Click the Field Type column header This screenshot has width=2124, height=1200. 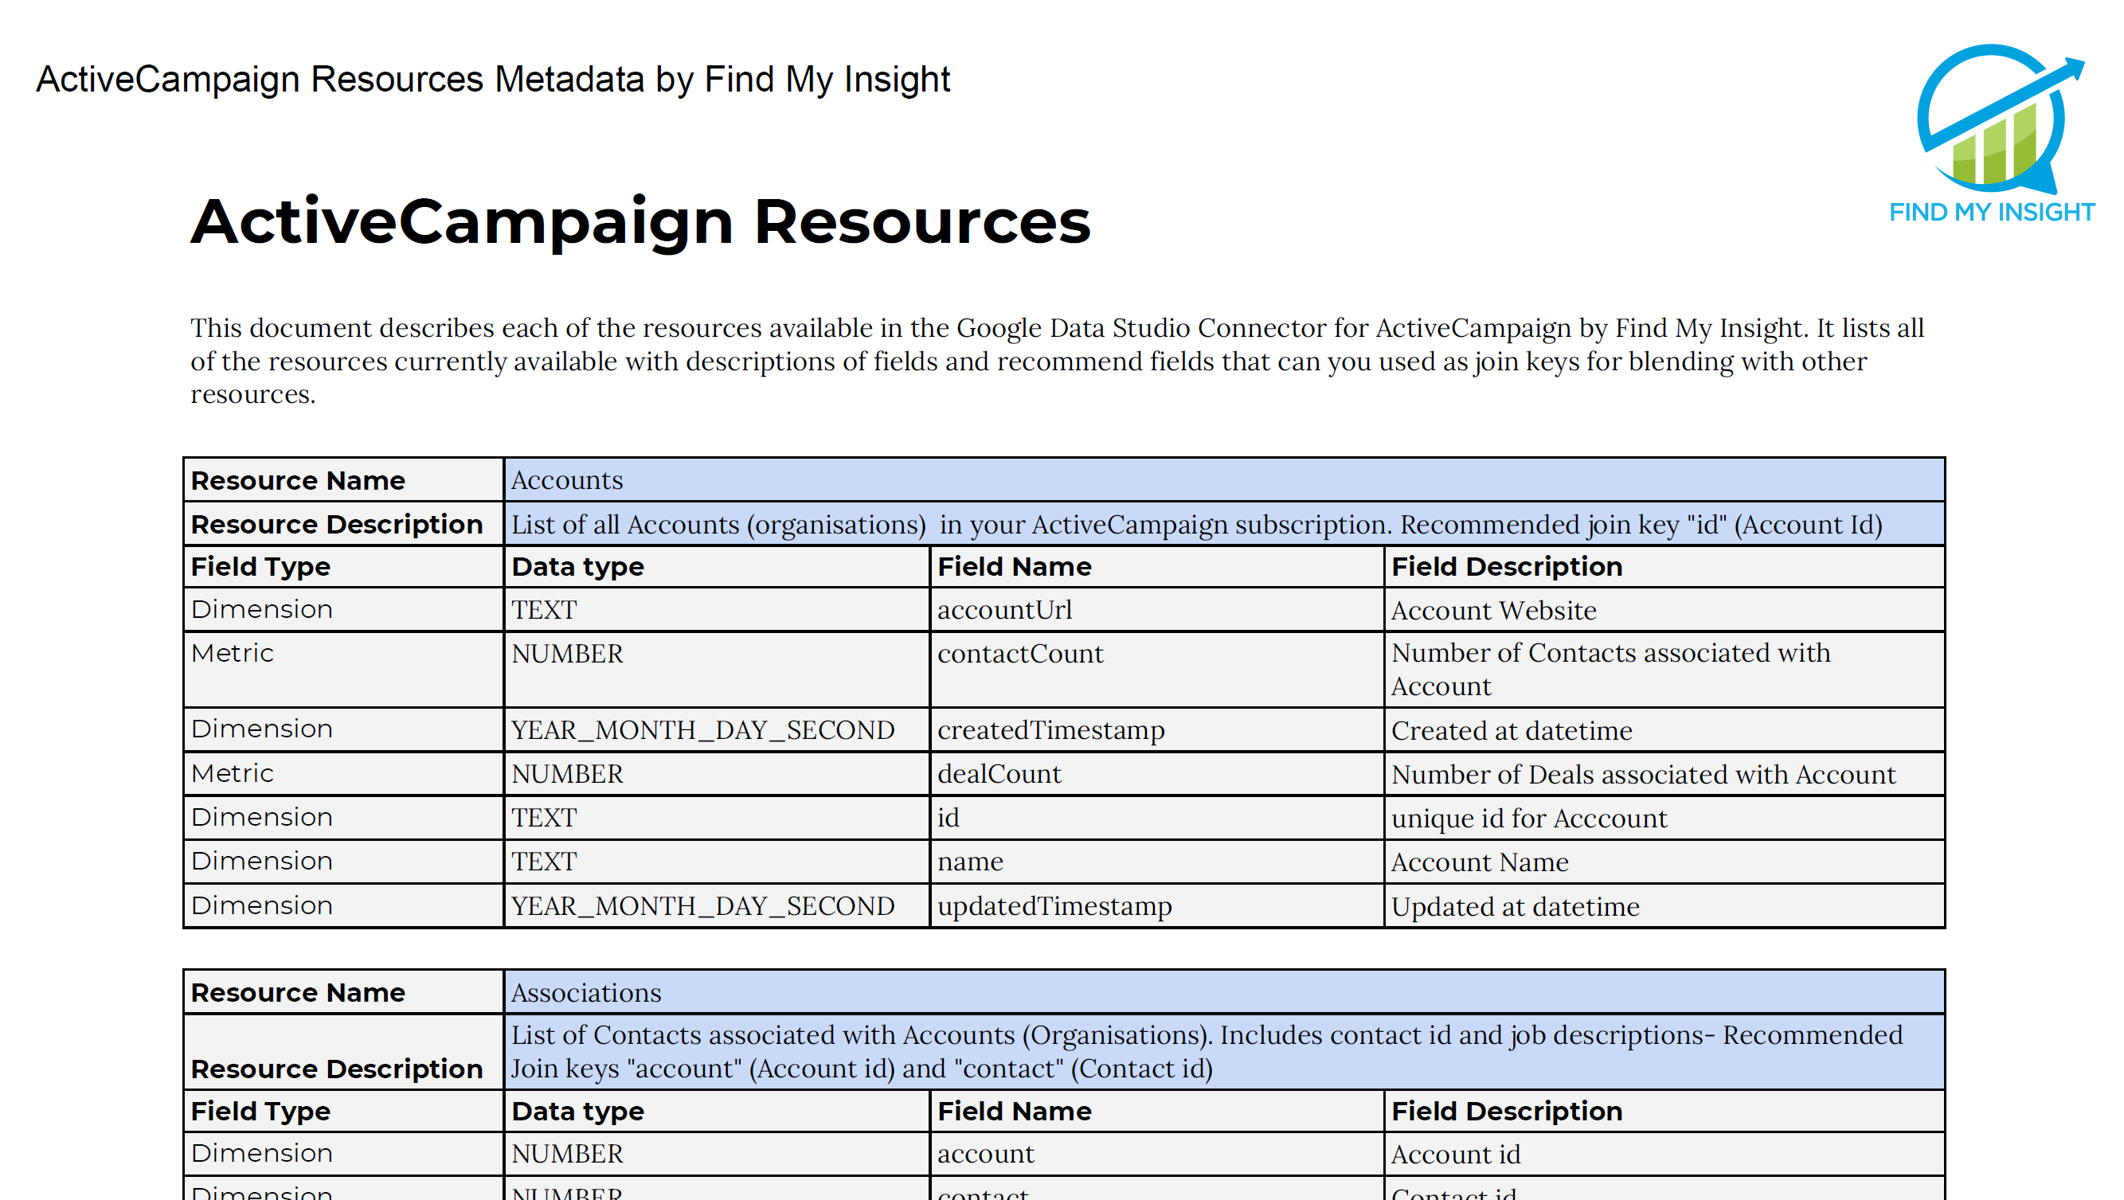260,566
